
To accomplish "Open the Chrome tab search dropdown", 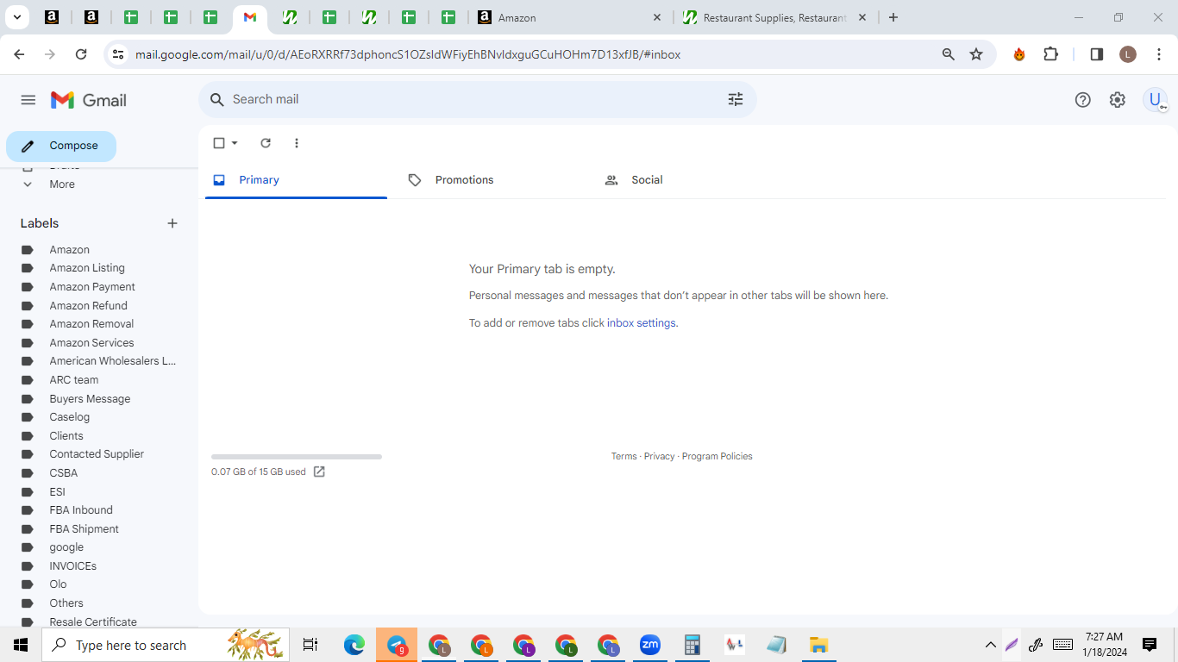I will click(16, 17).
